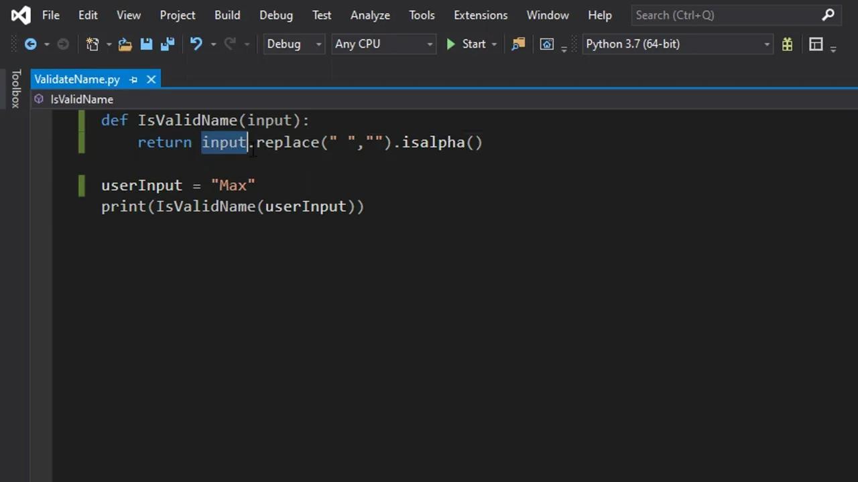This screenshot has width=858, height=482.
Task: Expand the vertical Toolbox side panel
Action: 15,88
